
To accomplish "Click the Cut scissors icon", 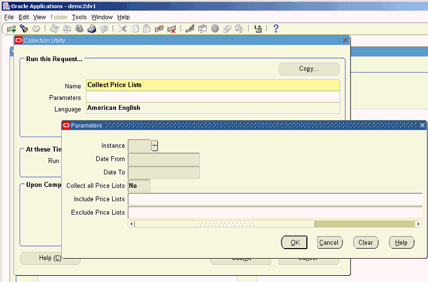I will click(x=122, y=28).
